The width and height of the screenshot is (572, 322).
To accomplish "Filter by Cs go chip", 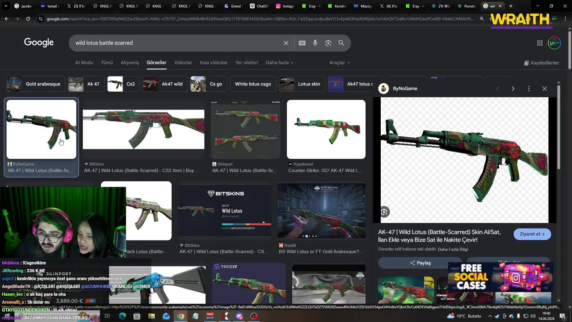I will pyautogui.click(x=209, y=84).
